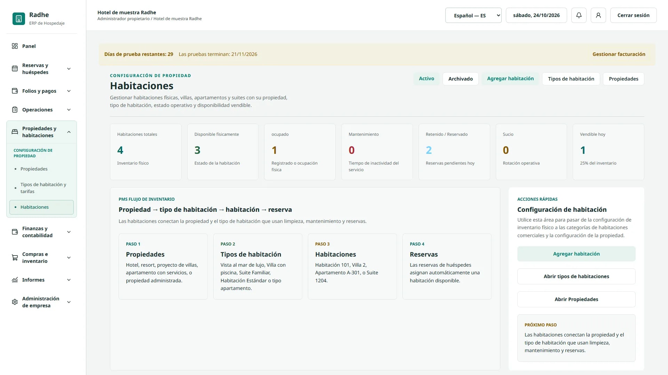
Task: Click Gestionar facturación link
Action: tap(619, 54)
